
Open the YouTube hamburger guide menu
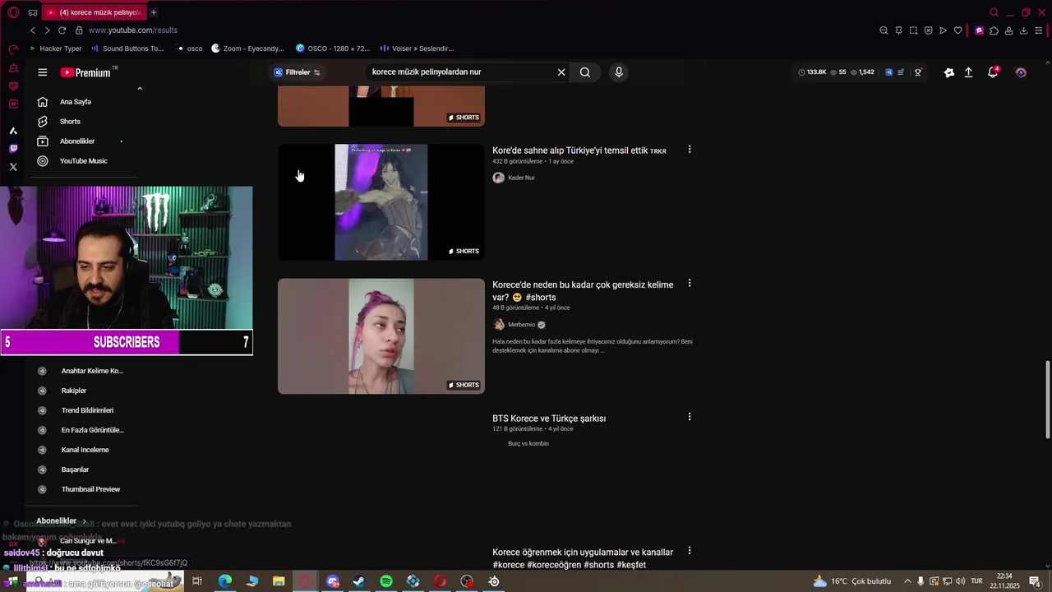click(43, 72)
